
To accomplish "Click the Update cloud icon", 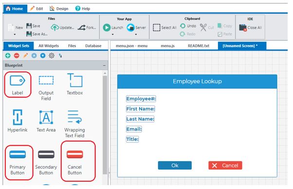I will point(55,28).
